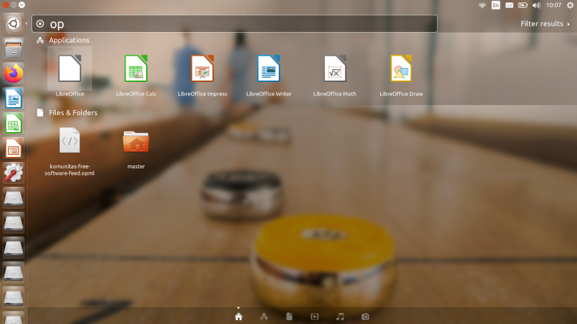The image size is (577, 324).
Task: Expand the Filter results panel
Action: (x=545, y=24)
